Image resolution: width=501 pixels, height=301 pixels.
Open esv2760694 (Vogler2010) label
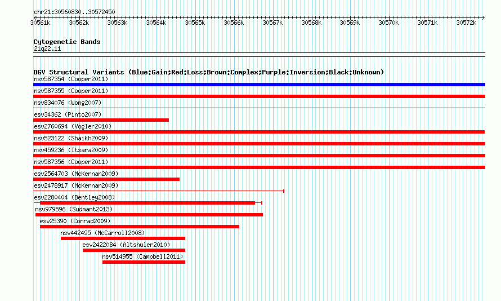73,126
